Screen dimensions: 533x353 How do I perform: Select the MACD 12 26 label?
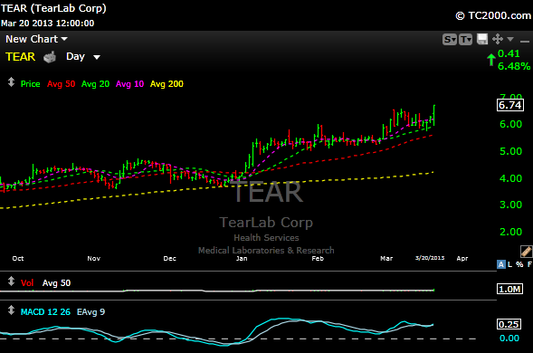pos(45,312)
